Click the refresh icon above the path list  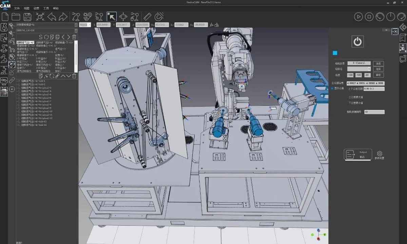(46, 37)
